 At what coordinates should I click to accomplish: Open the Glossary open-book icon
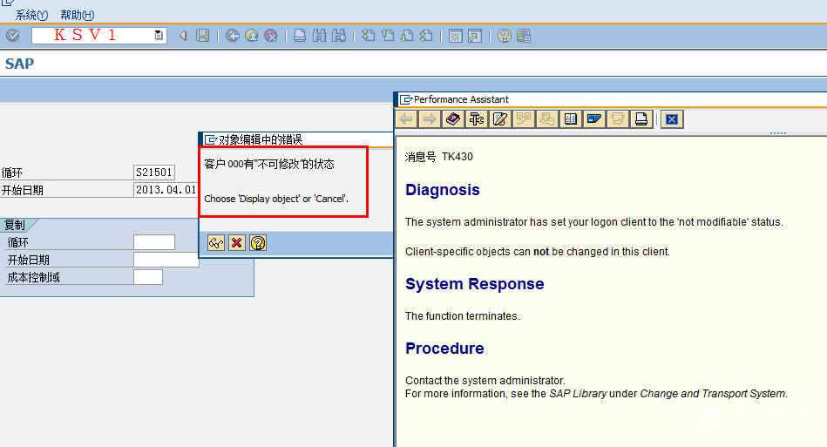tap(571, 119)
